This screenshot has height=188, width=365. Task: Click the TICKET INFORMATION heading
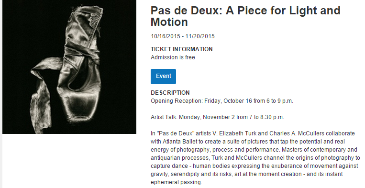point(182,49)
